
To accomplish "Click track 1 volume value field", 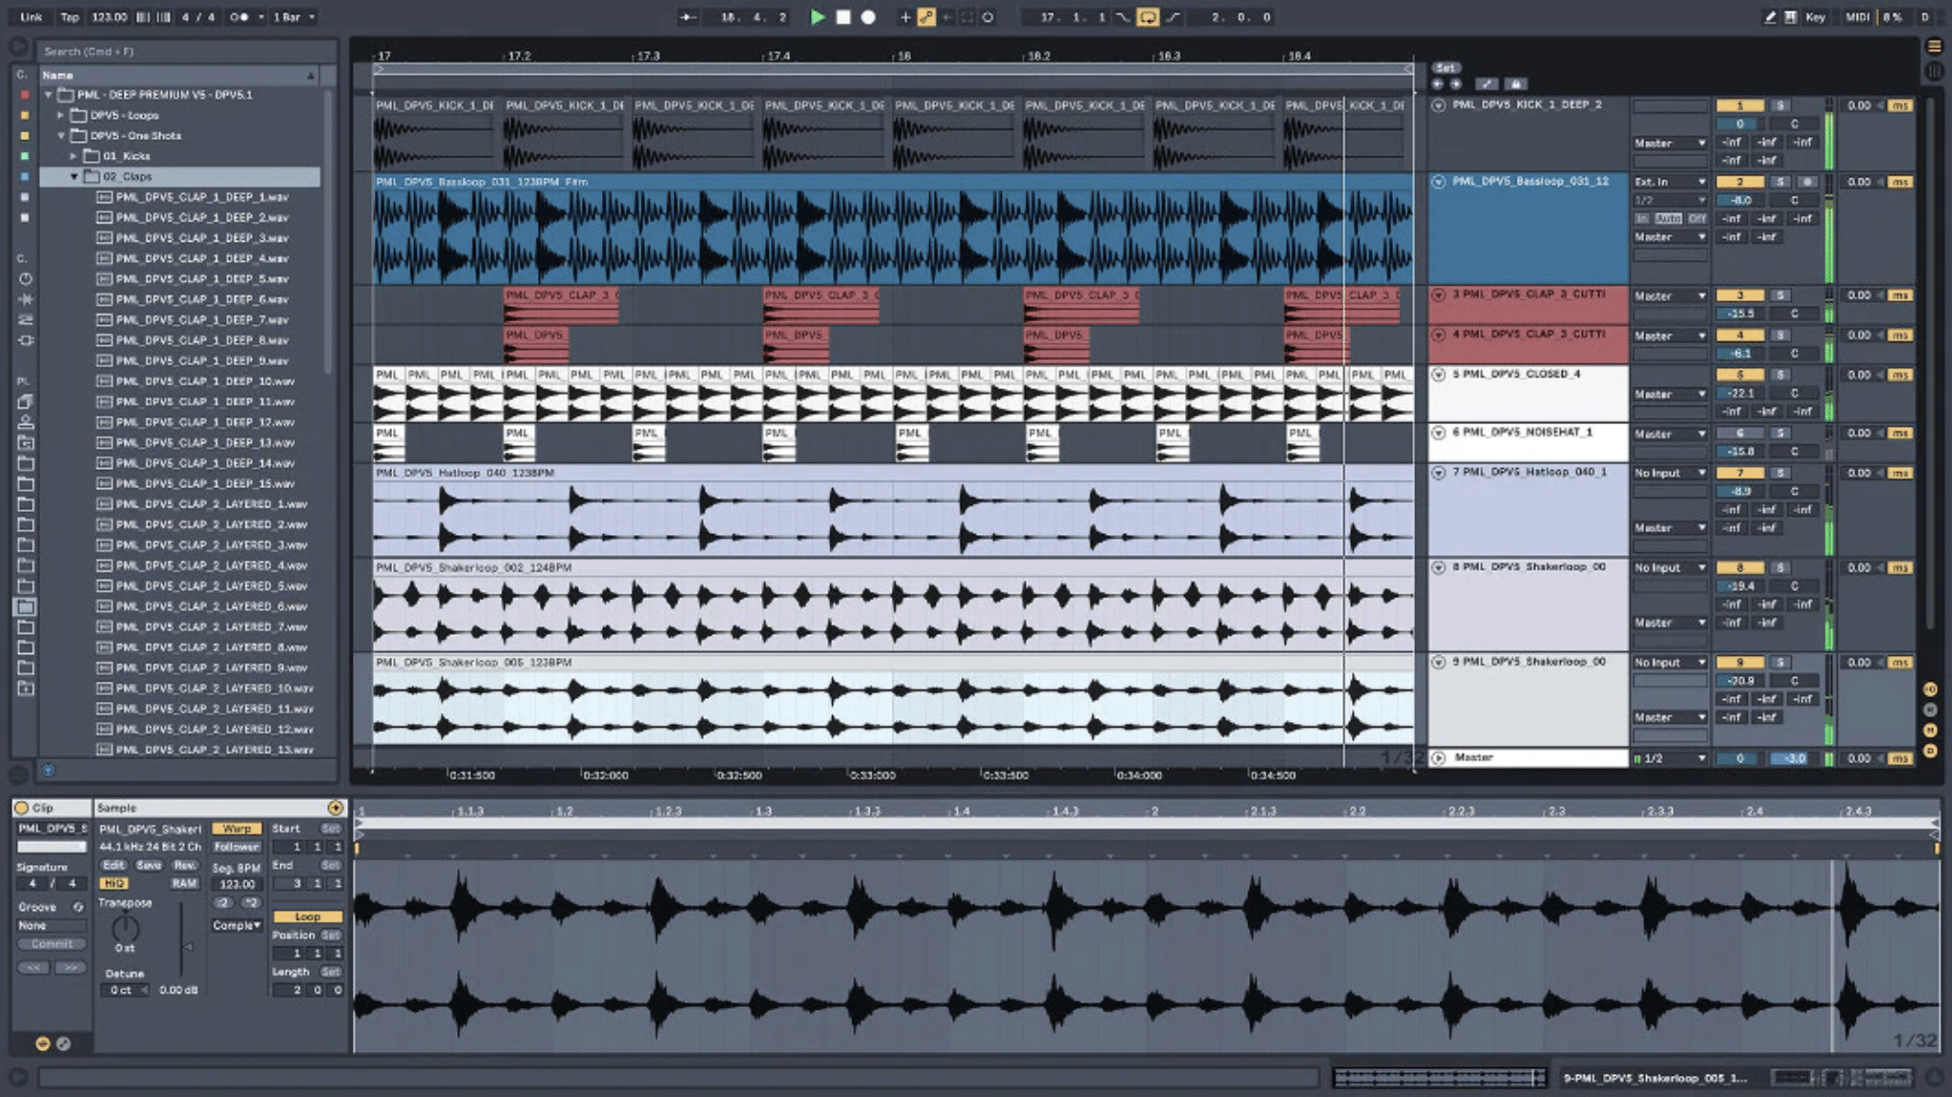I will [x=1739, y=124].
